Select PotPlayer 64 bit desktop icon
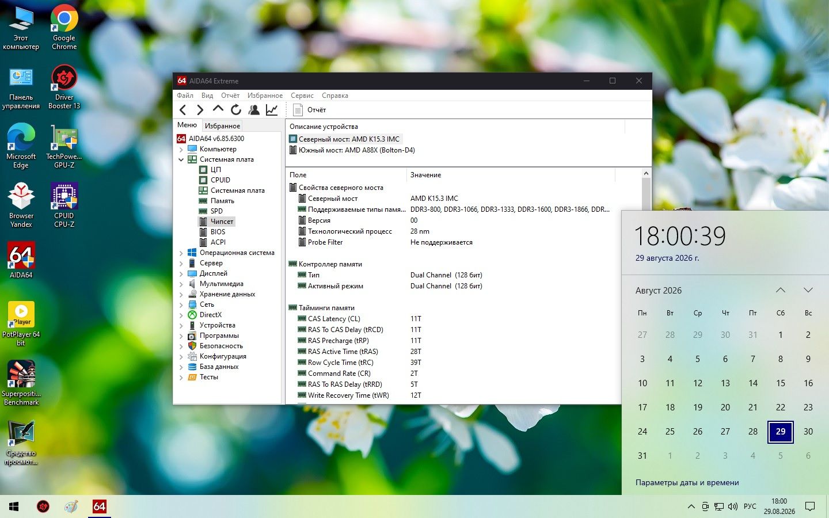This screenshot has height=518, width=829. tap(21, 323)
